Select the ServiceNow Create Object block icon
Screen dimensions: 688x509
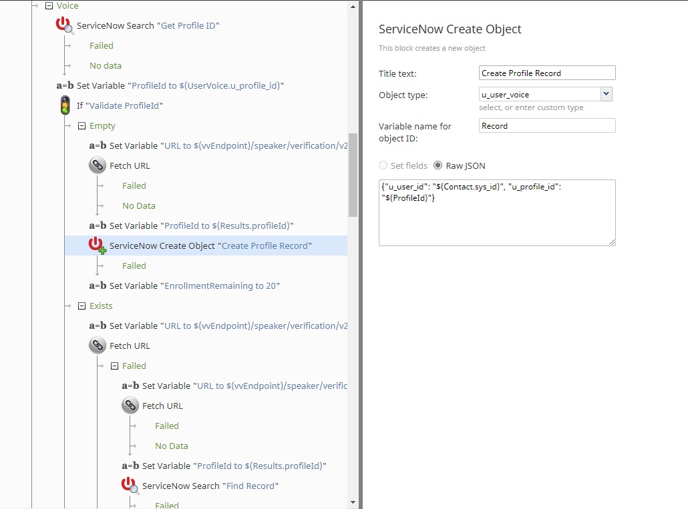click(x=98, y=245)
